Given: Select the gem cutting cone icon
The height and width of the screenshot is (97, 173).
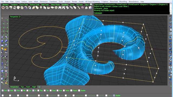Looking at the screenshot, I should click(x=41, y=8).
